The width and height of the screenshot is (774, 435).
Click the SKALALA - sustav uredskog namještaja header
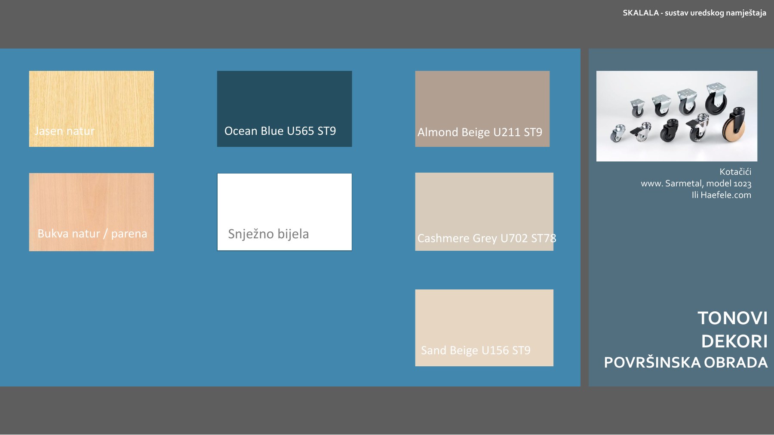pyautogui.click(x=694, y=13)
